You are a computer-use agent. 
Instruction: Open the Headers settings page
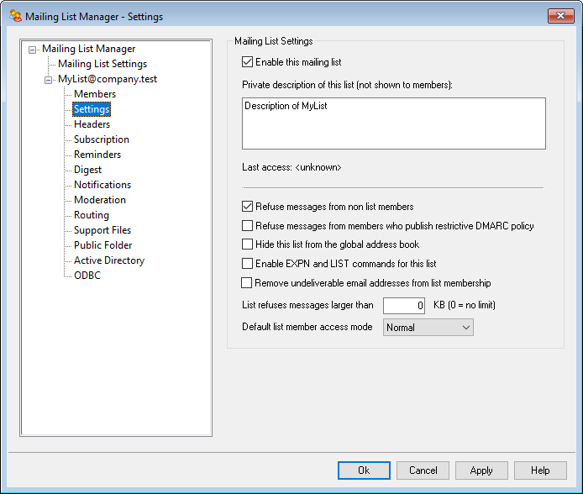pyautogui.click(x=92, y=124)
